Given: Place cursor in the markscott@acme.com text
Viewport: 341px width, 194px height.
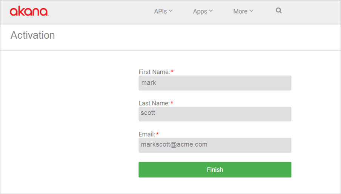Looking at the screenshot, I should pyautogui.click(x=174, y=145).
